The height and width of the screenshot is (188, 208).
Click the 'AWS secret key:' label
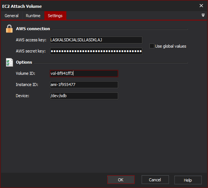pos(31,51)
